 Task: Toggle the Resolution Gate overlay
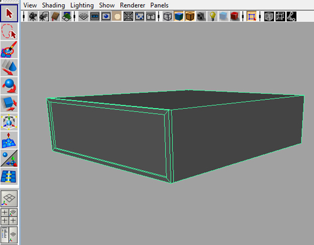(106, 16)
